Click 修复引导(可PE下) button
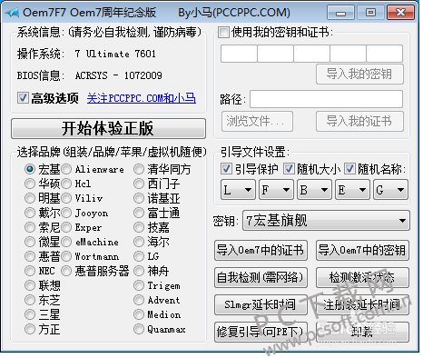Image resolution: width=423 pixels, height=358 pixels. (x=261, y=332)
